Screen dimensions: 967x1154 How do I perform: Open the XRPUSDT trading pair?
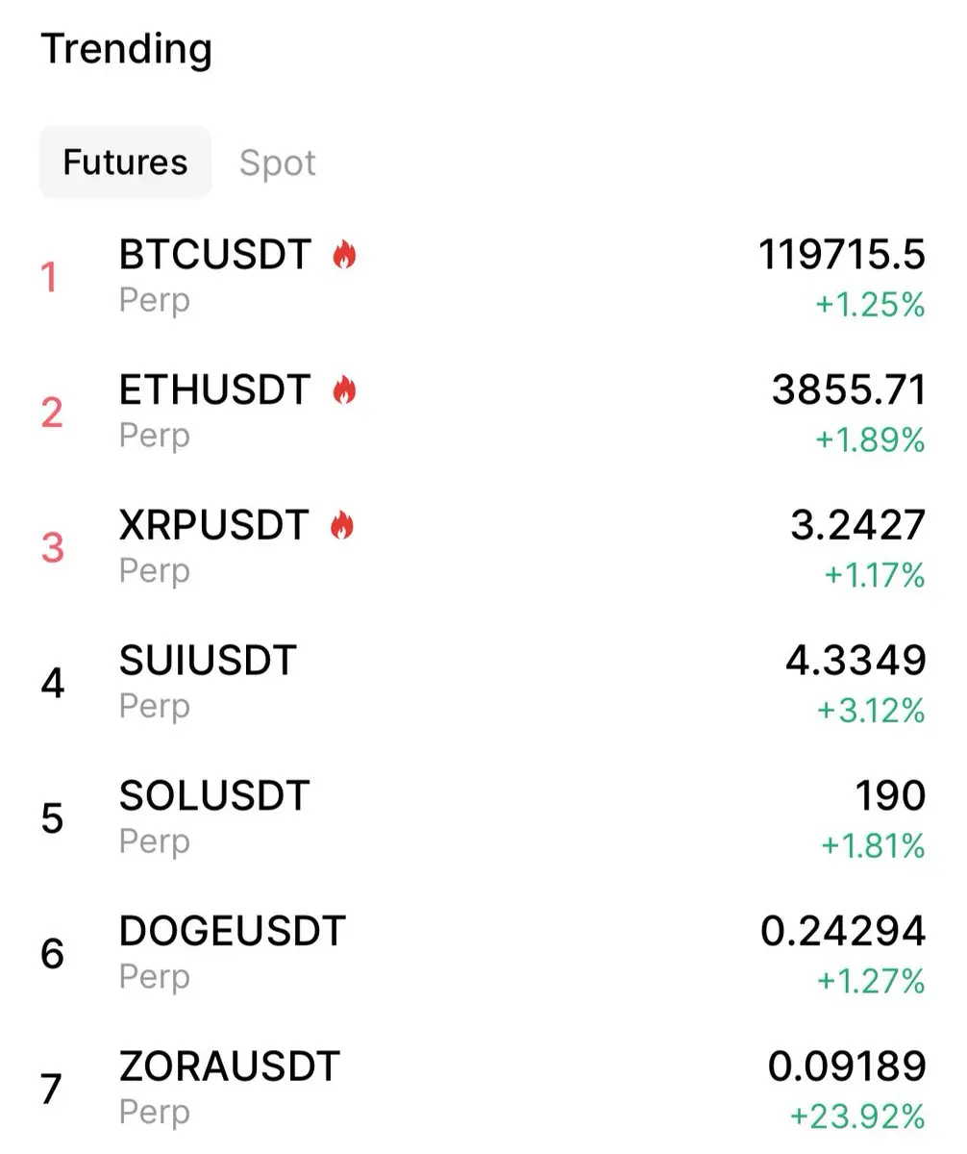pyautogui.click(x=483, y=548)
